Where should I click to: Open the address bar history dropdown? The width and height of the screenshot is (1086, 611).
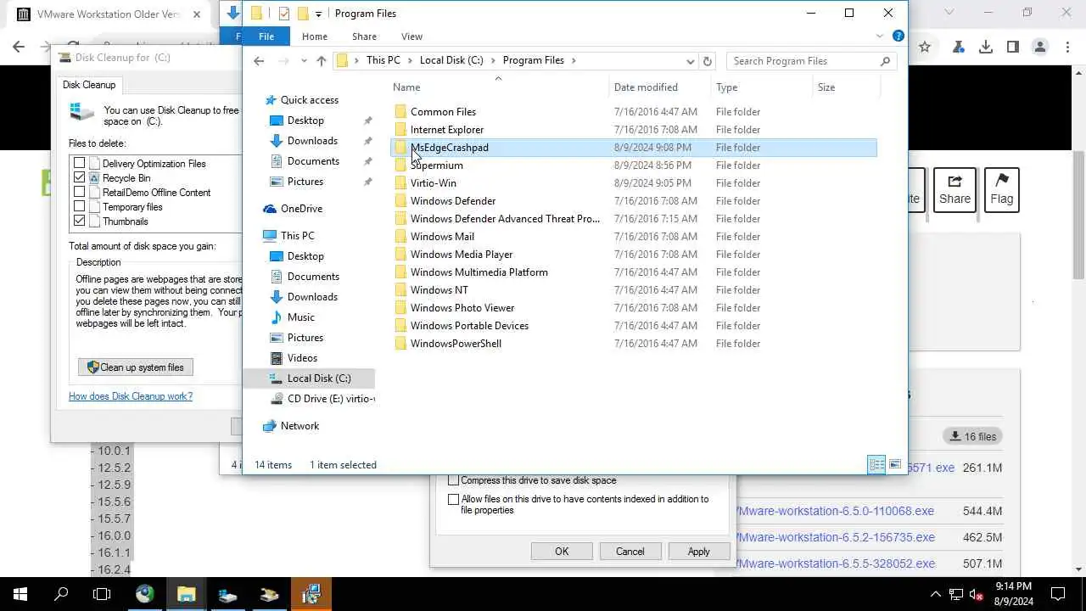pos(691,61)
